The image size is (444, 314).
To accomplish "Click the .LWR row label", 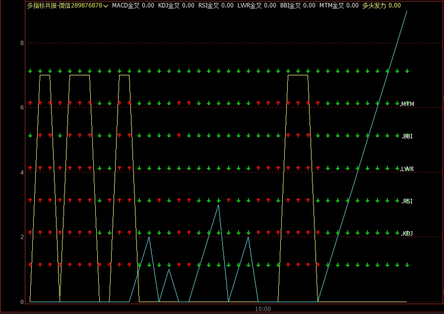I will coord(407,169).
